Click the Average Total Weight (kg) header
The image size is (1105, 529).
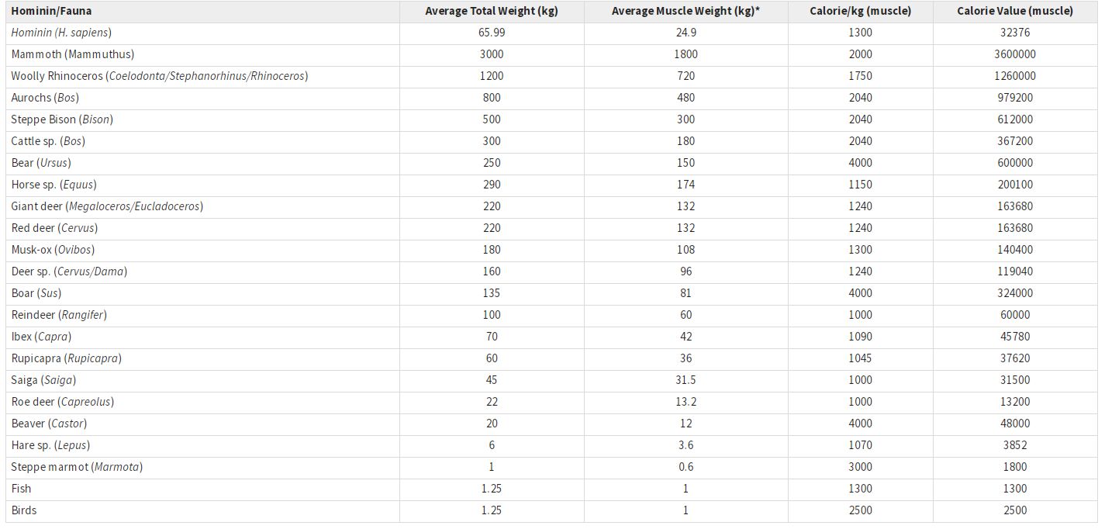point(492,11)
